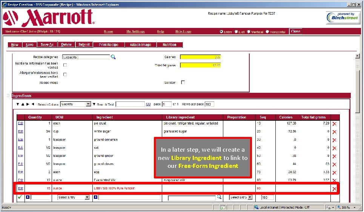Click the Search Text input field
This screenshot has height=212, width=364.
click(130, 104)
